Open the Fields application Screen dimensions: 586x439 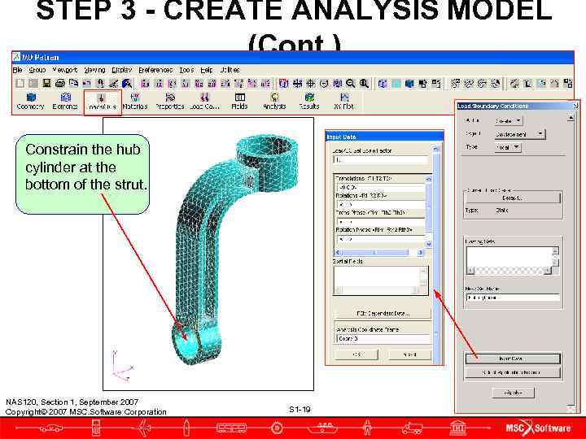(x=239, y=102)
